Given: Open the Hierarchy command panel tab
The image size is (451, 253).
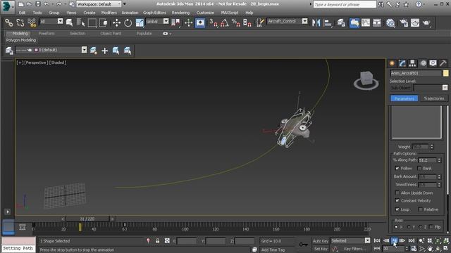Looking at the screenshot, I should pyautogui.click(x=412, y=63).
